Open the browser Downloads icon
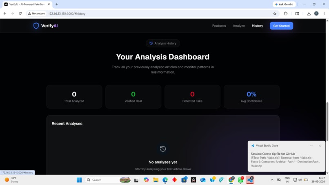329x185 pixels. click(309, 13)
